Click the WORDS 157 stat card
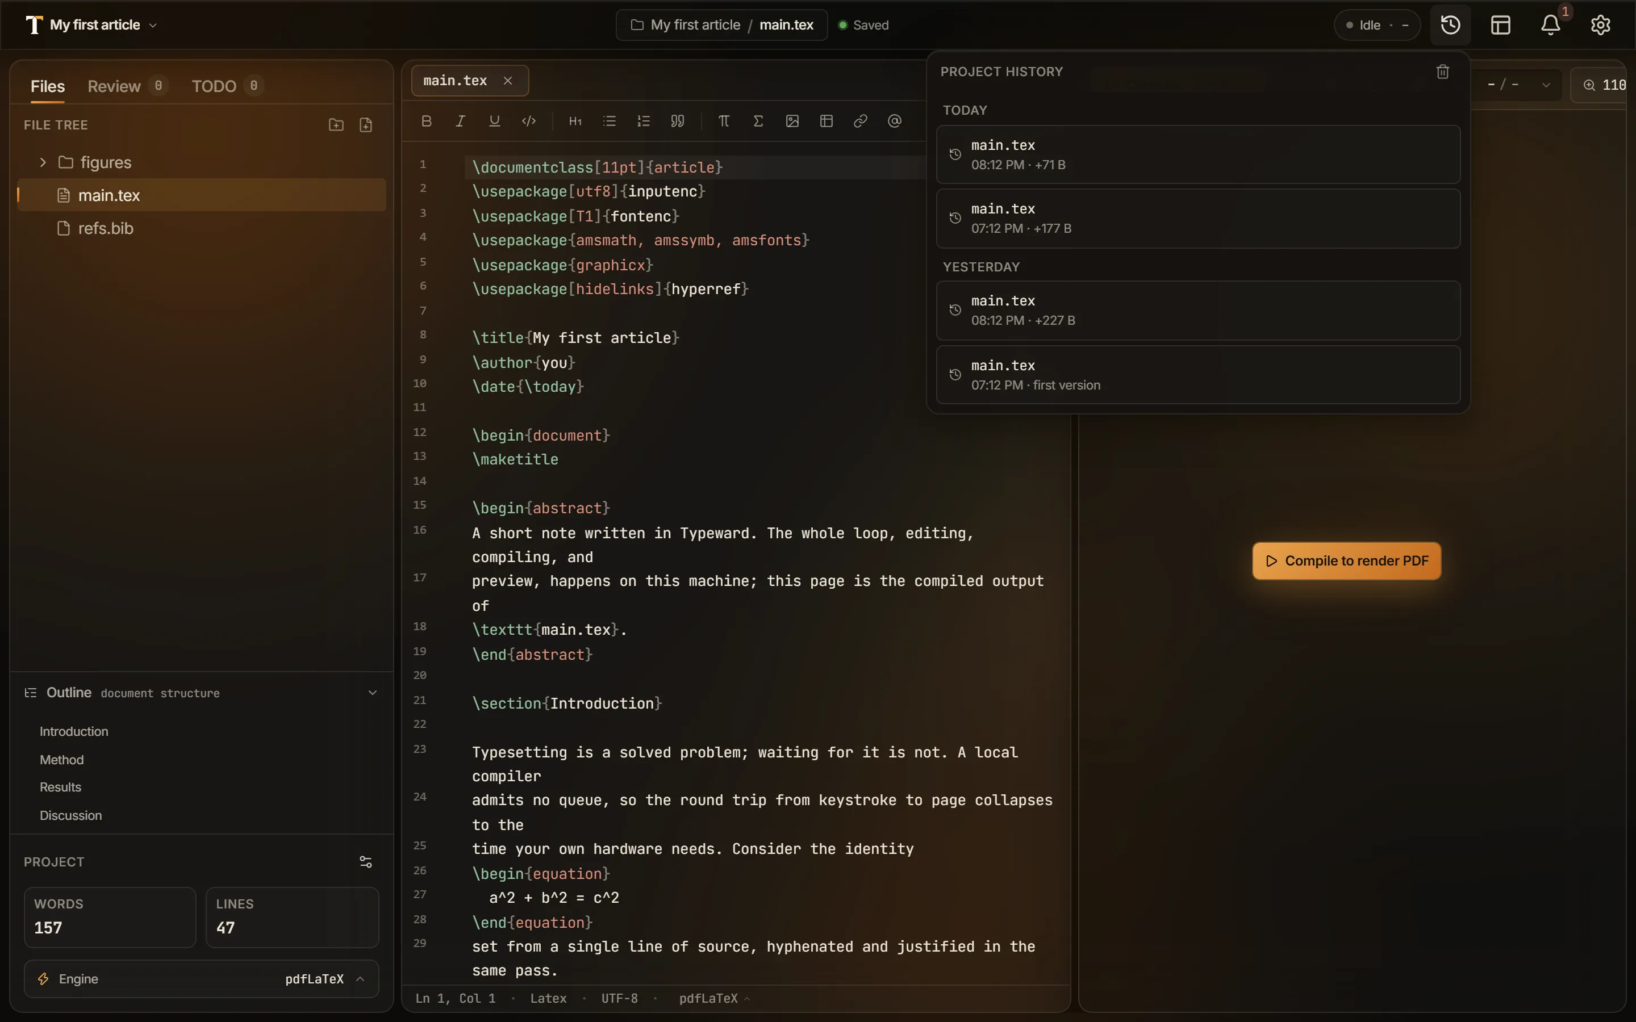Viewport: 1636px width, 1022px height. pos(110,917)
